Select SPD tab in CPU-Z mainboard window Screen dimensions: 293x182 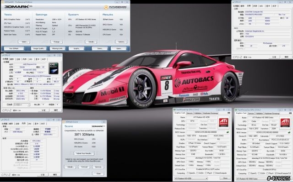tap(261, 6)
